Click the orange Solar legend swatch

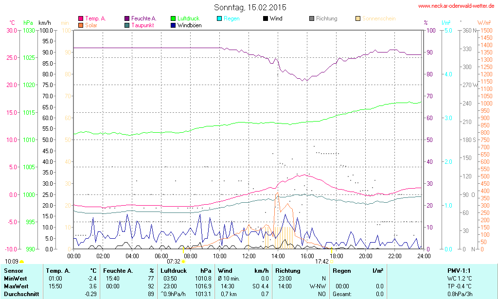click(x=81, y=25)
